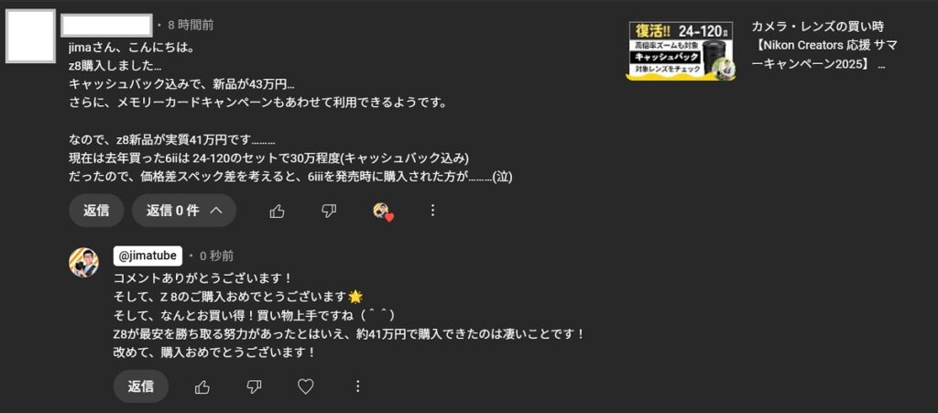938x413 pixels.
Task: Click 返信 button under the top comment
Action: click(96, 211)
